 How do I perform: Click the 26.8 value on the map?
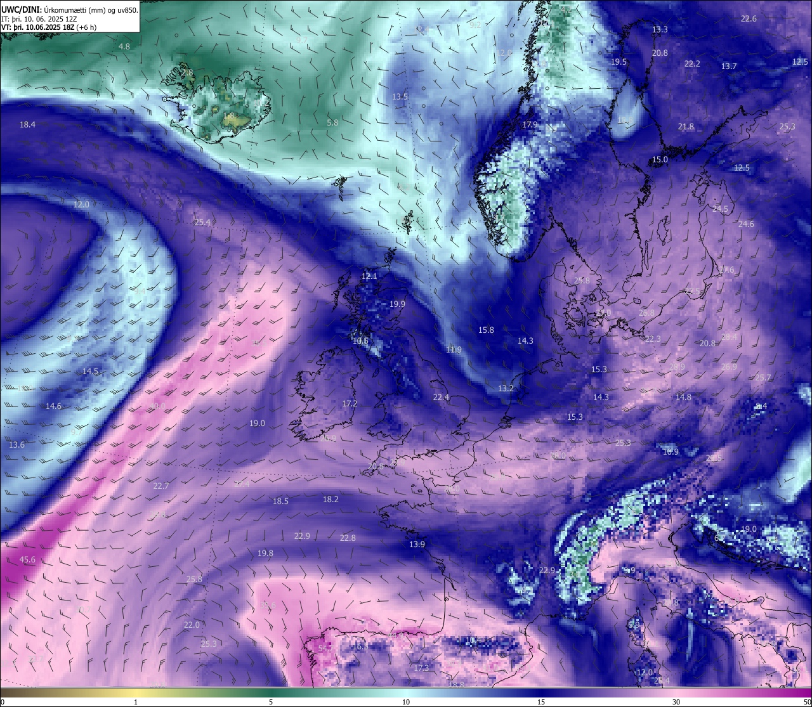point(646,313)
